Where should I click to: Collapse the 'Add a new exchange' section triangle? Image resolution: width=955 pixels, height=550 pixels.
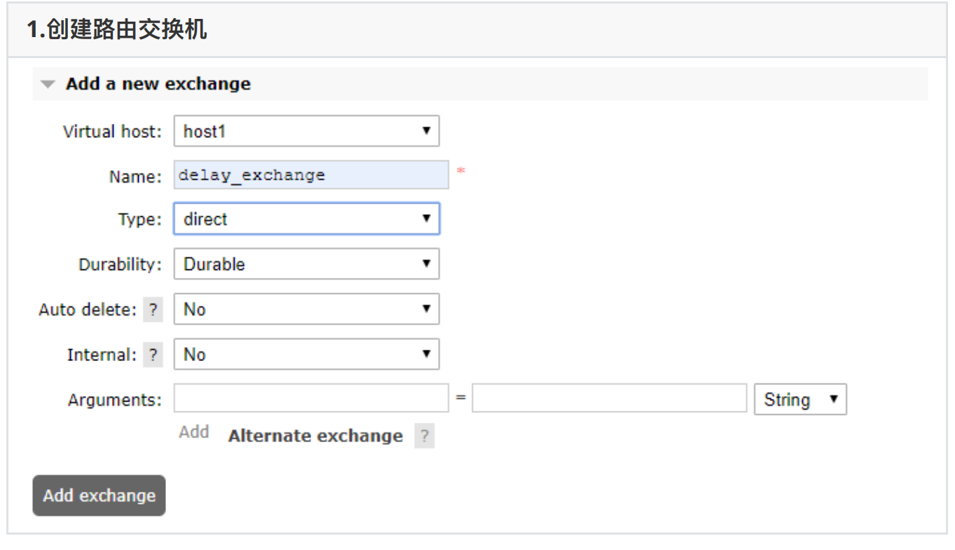[48, 84]
